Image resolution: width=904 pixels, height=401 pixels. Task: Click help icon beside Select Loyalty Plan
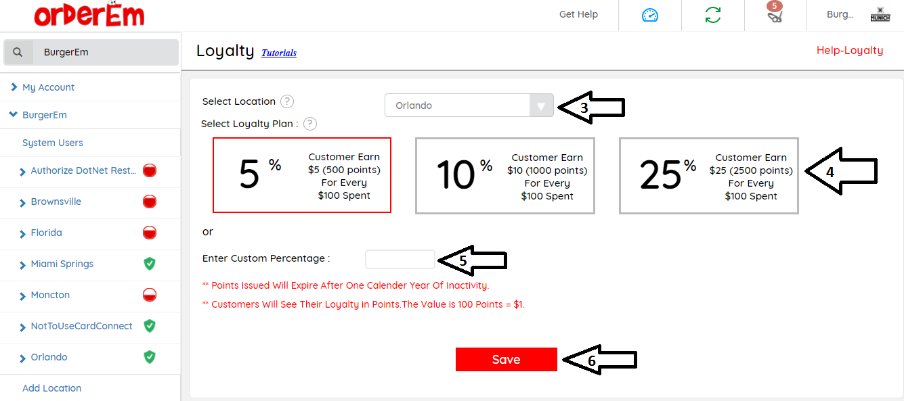coord(310,124)
